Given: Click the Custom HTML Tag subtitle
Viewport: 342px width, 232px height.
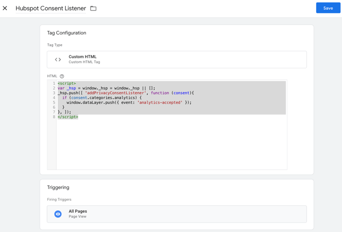Looking at the screenshot, I should tap(85, 62).
